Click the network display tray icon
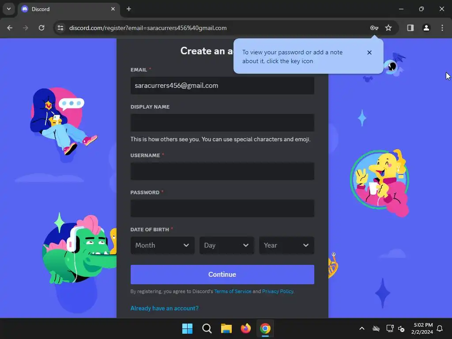Screen dimensions: 452x339 [x=390, y=328]
